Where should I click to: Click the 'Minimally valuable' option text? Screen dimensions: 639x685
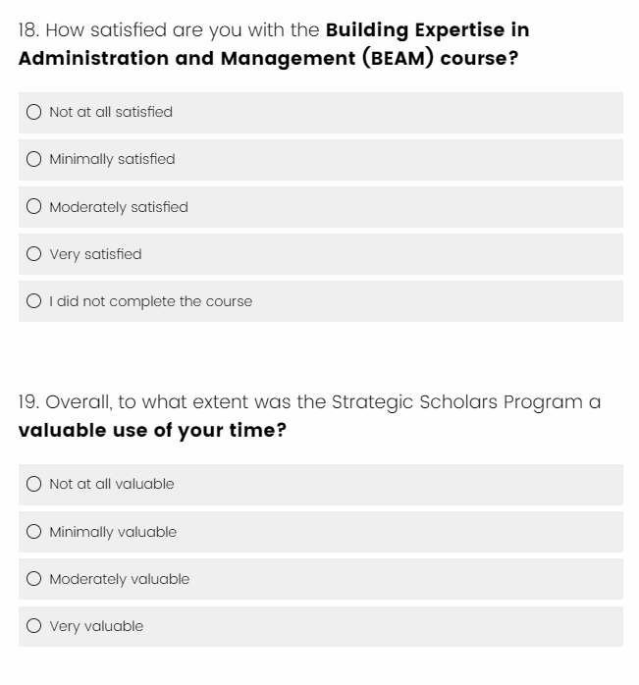(x=113, y=532)
